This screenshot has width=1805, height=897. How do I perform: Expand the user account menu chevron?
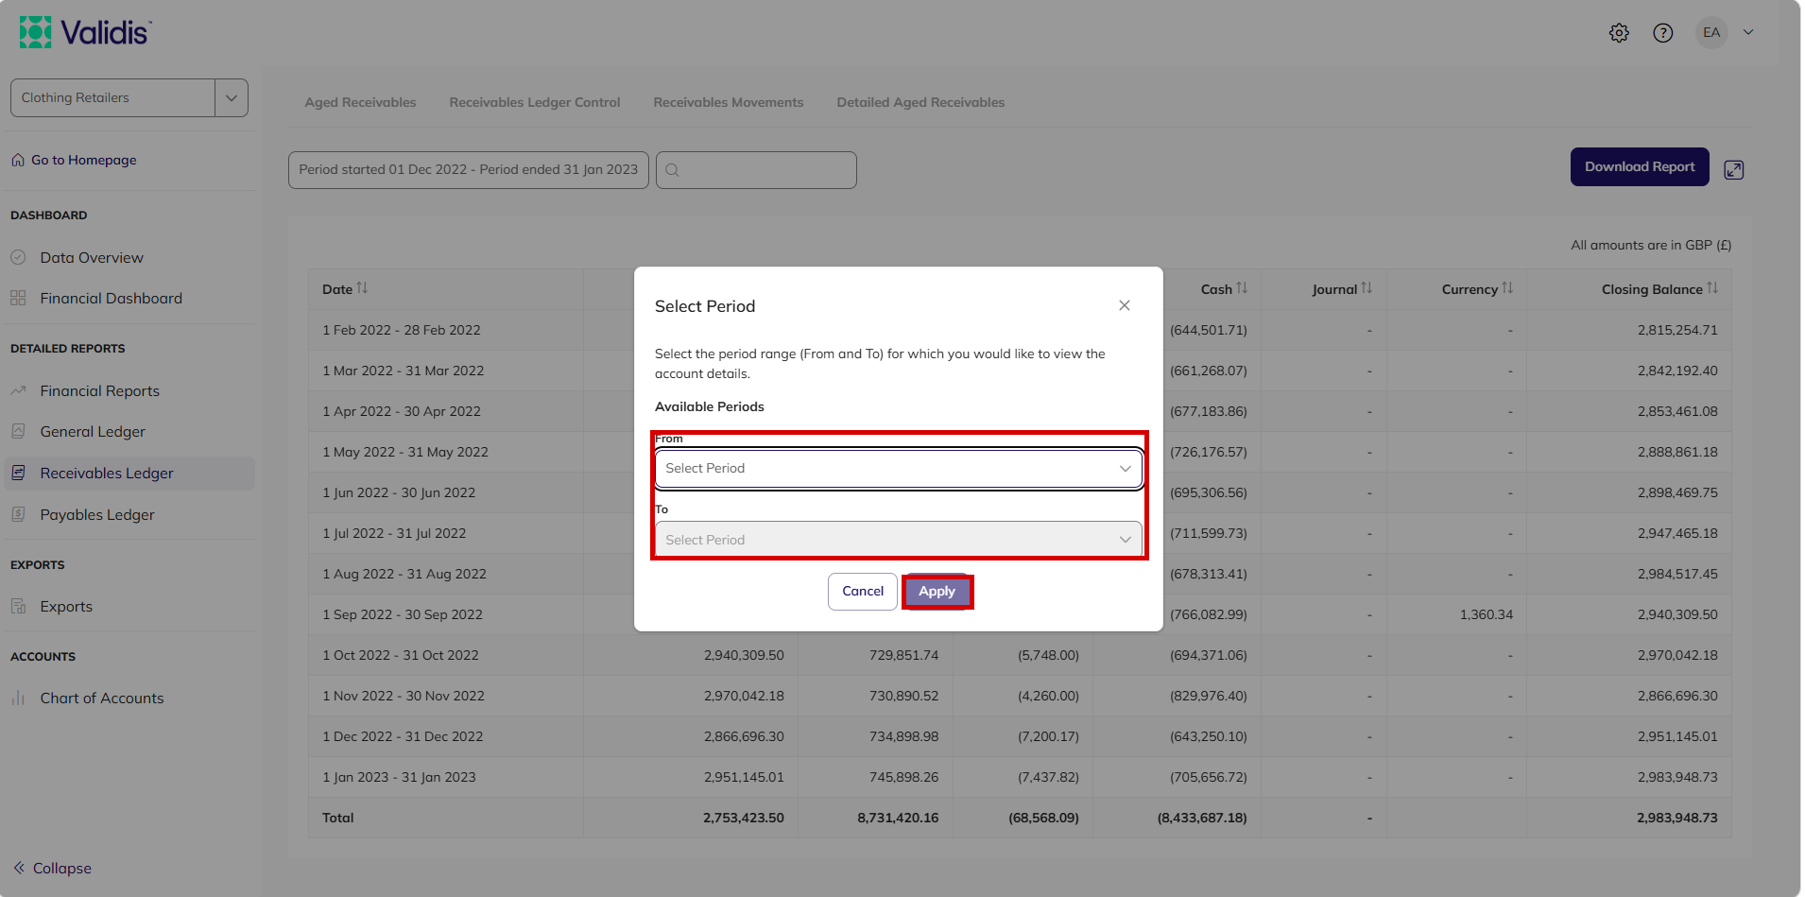pyautogui.click(x=1748, y=32)
